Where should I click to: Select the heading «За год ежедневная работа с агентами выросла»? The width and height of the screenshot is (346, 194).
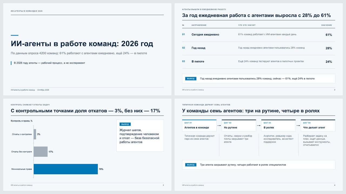coord(257,15)
